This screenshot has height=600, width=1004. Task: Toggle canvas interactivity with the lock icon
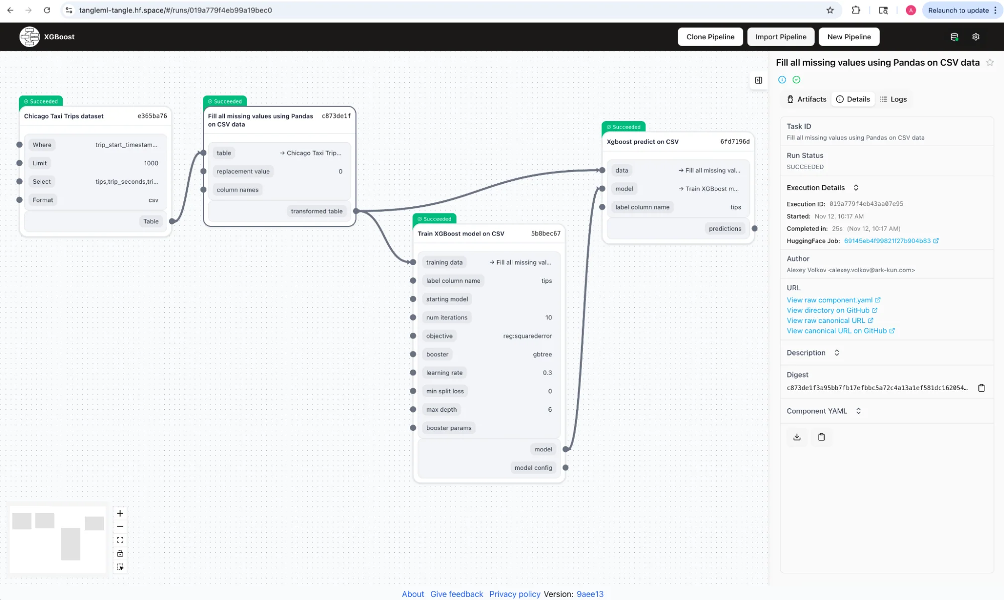point(120,553)
